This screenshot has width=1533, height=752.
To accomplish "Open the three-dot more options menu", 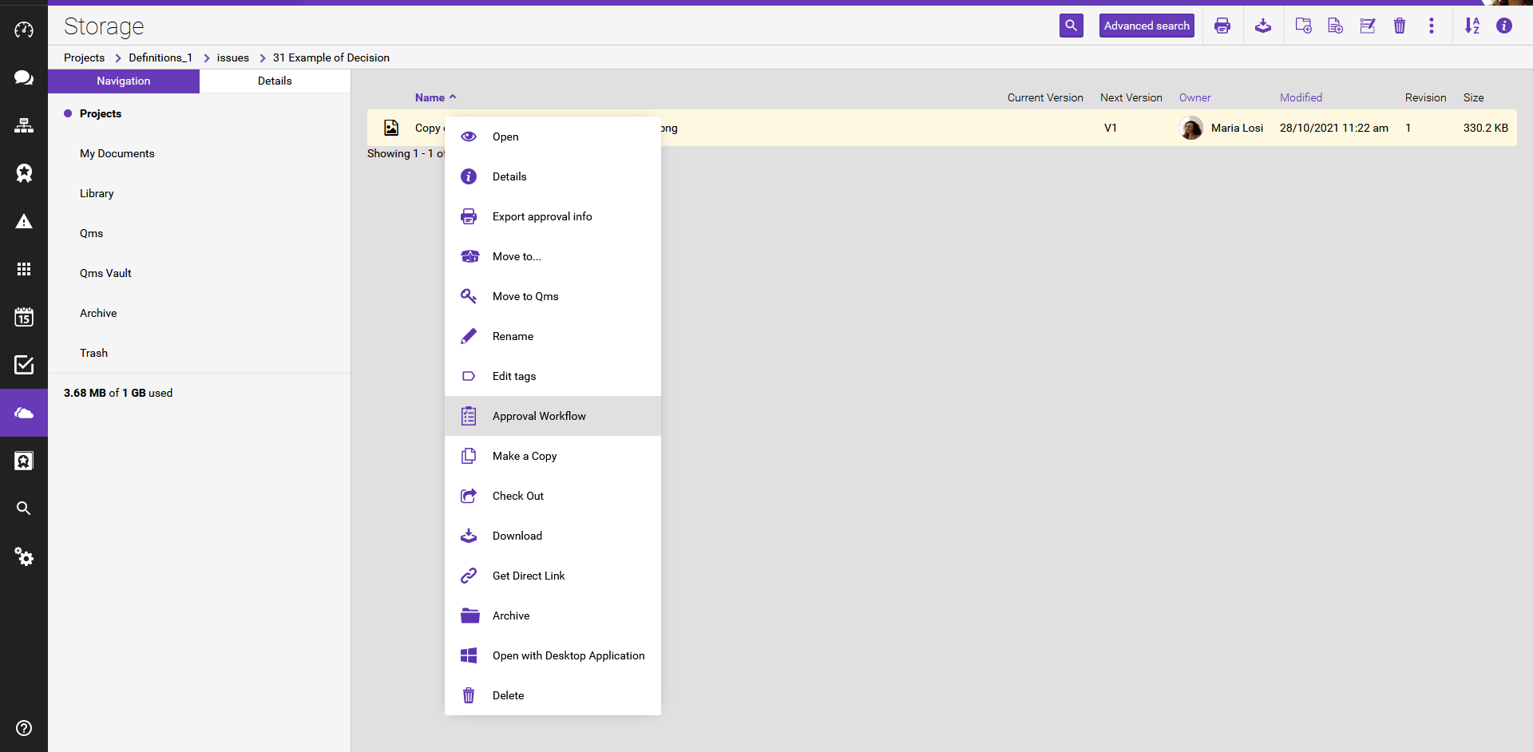I will click(1431, 26).
